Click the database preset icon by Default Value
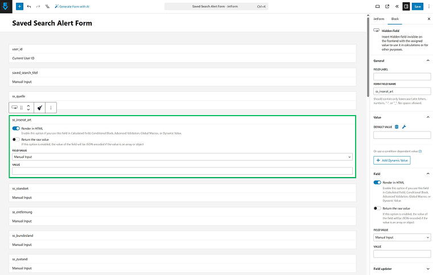This screenshot has height=275, width=433. click(397, 127)
